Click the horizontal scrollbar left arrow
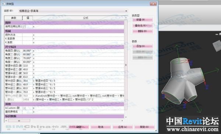This screenshot has width=221, height=134. [x=6, y=121]
